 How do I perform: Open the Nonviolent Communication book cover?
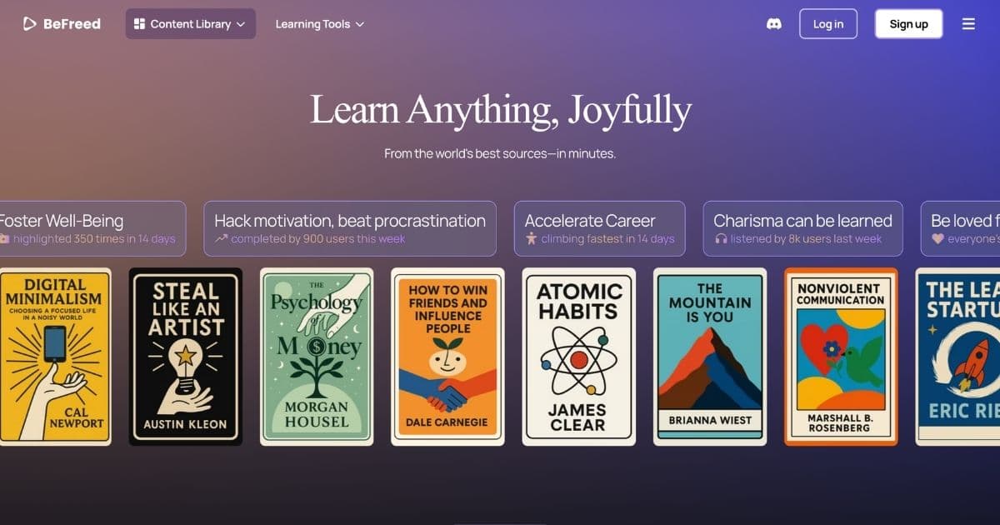841,357
